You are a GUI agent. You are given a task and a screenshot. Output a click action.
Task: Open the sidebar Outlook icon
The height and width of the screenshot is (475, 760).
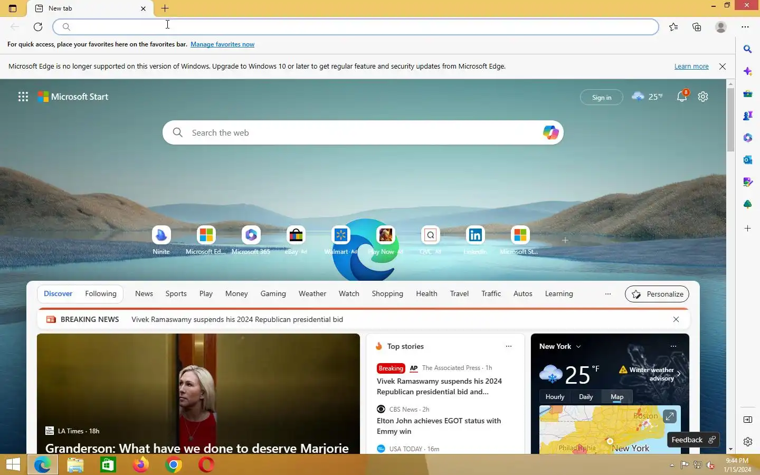pyautogui.click(x=748, y=160)
